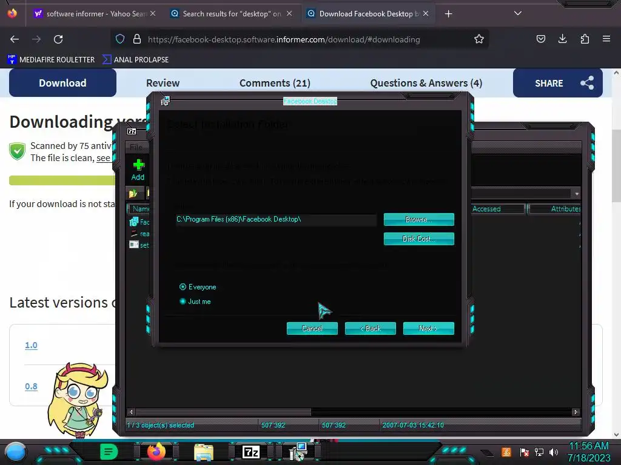
Task: Click the Attributes column header in 7-Zip
Action: (x=554, y=209)
